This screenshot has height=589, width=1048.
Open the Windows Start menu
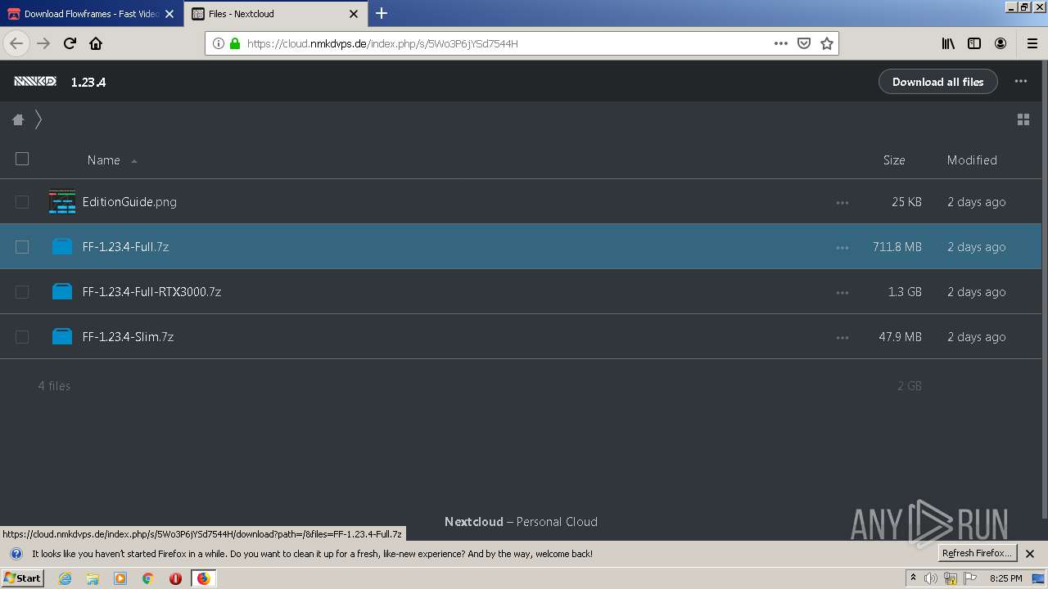coord(23,578)
